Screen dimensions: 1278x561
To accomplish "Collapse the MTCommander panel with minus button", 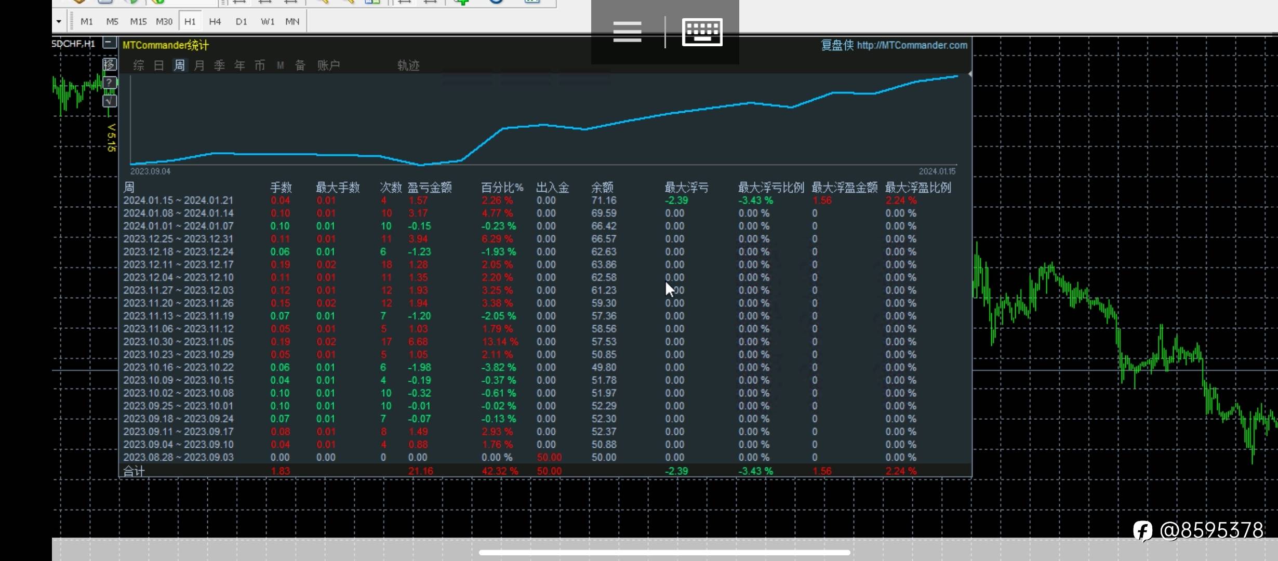I will click(x=109, y=43).
